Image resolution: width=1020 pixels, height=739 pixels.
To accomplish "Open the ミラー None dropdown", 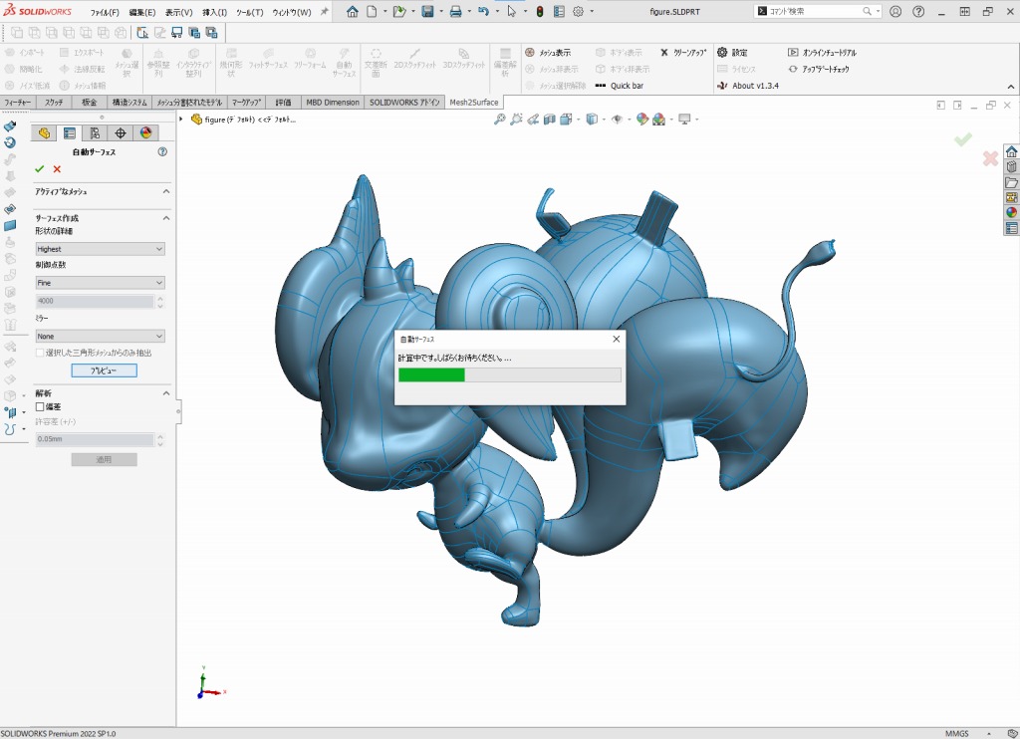I will (x=101, y=337).
